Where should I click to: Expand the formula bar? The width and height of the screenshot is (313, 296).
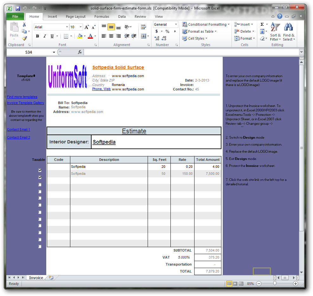[301, 52]
